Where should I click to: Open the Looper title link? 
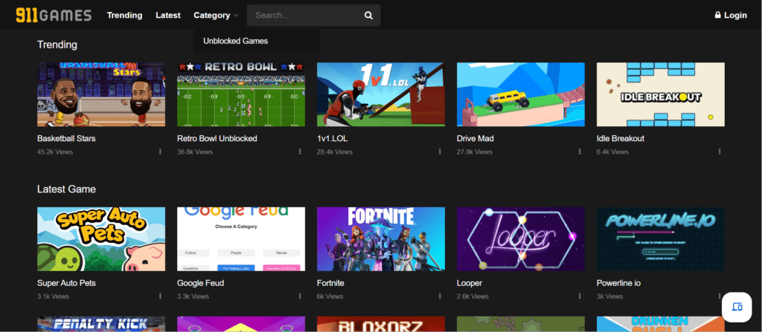point(470,283)
